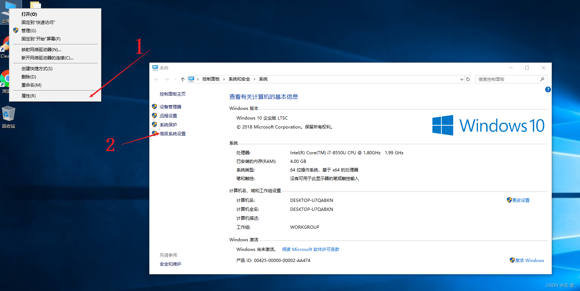Open 系统保护 link in sidebar

pyautogui.click(x=168, y=125)
